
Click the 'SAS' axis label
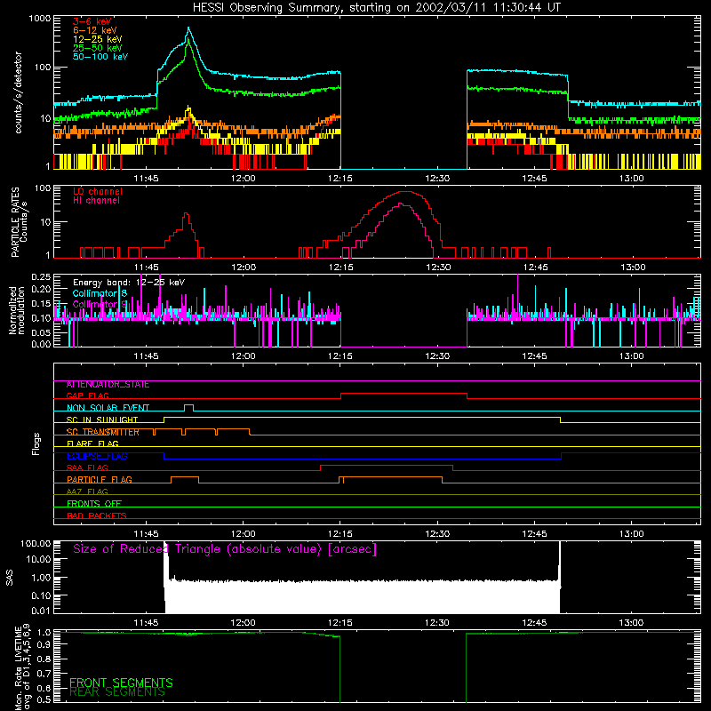(x=10, y=578)
